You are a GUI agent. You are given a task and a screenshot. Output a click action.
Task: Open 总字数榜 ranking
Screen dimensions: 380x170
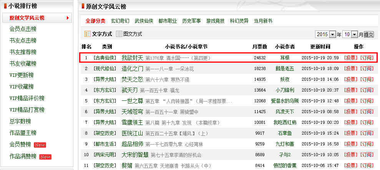coord(20,121)
